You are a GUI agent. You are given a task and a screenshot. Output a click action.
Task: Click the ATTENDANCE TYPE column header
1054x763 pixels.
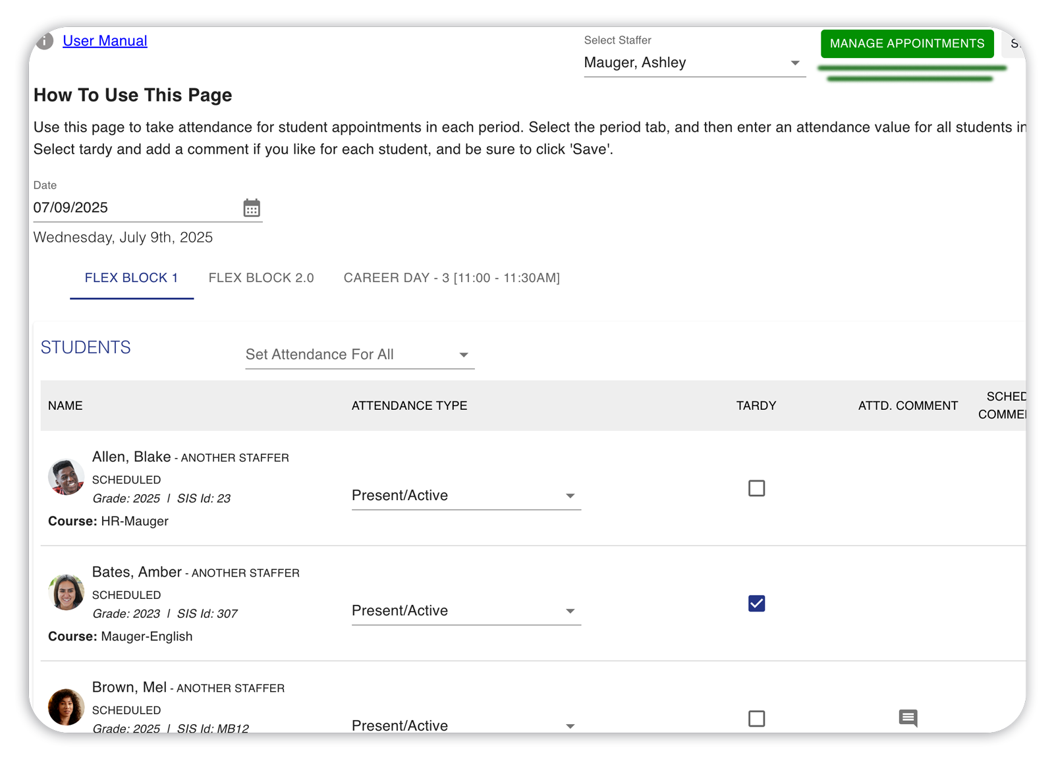pos(409,406)
